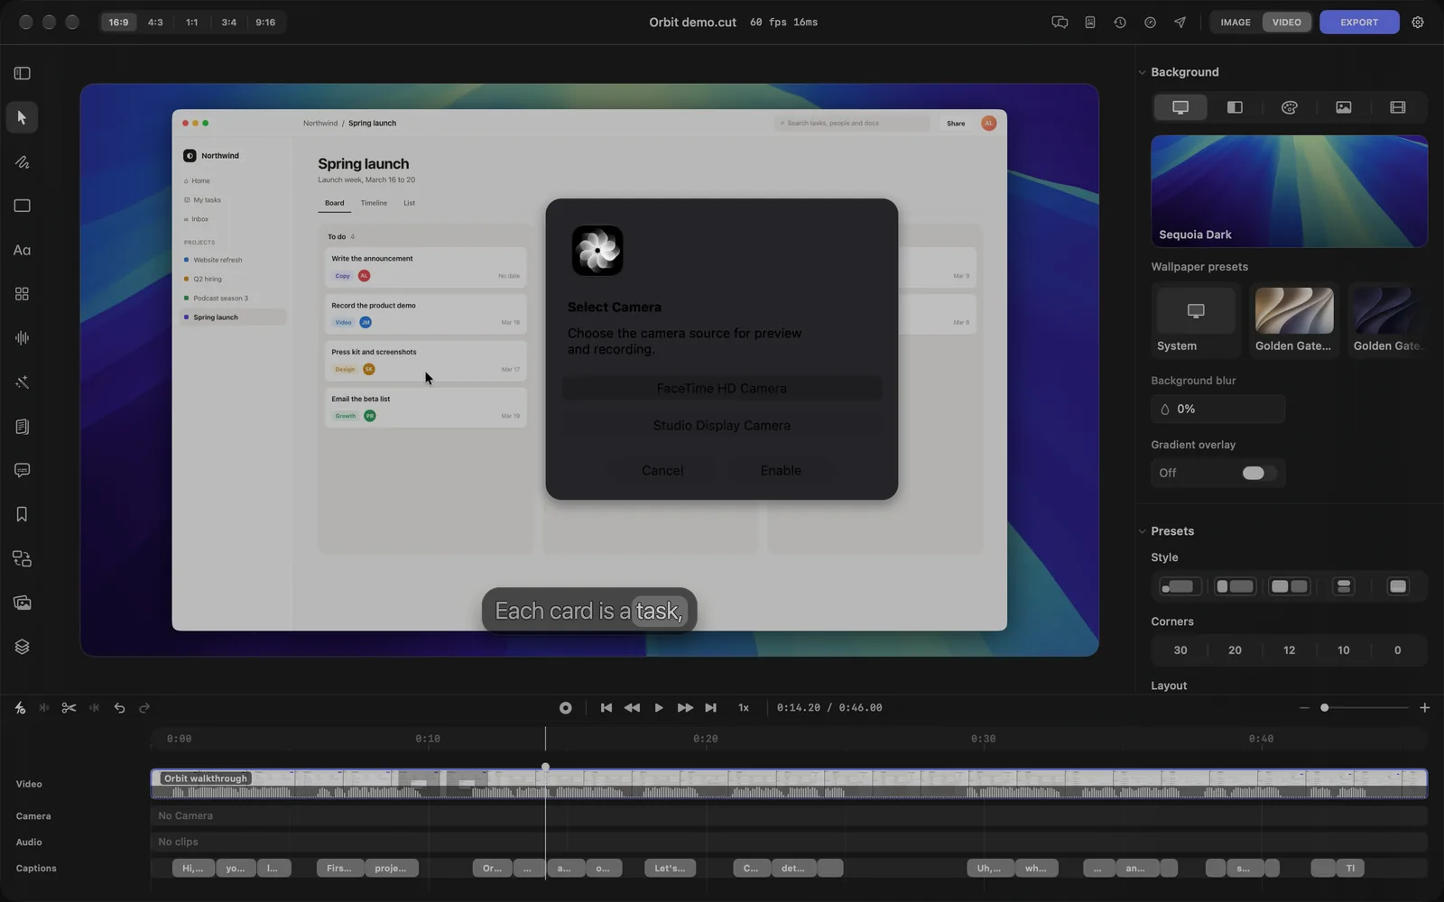This screenshot has height=902, width=1444.
Task: Switch to IMAGE mode
Action: tap(1236, 23)
